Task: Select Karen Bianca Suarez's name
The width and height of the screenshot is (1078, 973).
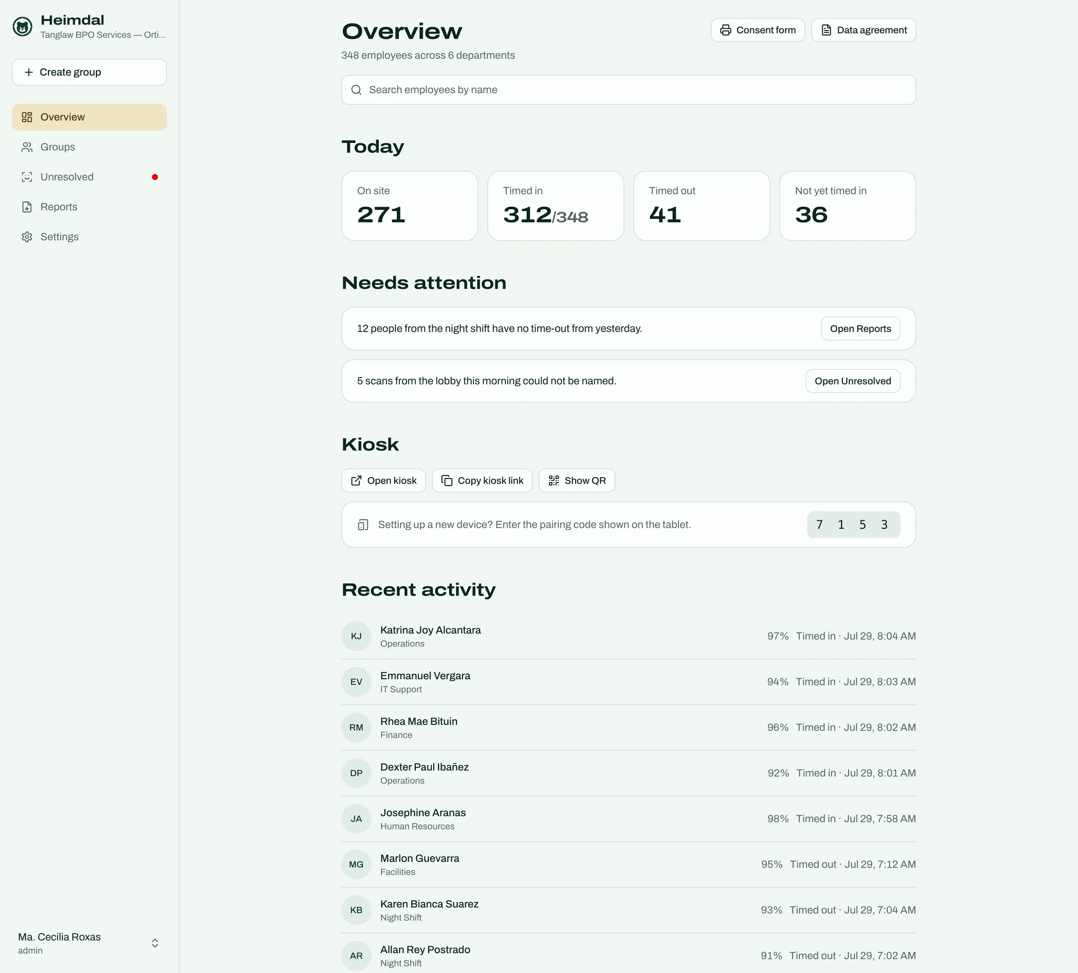Action: [429, 904]
